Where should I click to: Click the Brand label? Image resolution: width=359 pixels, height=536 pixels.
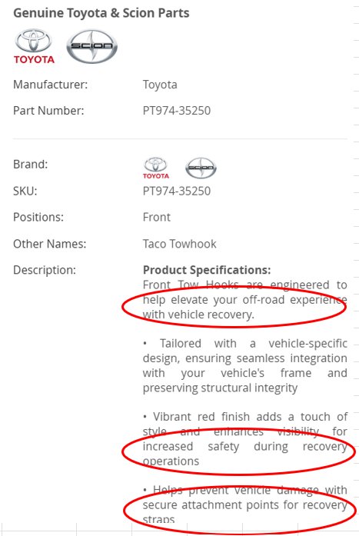point(30,164)
